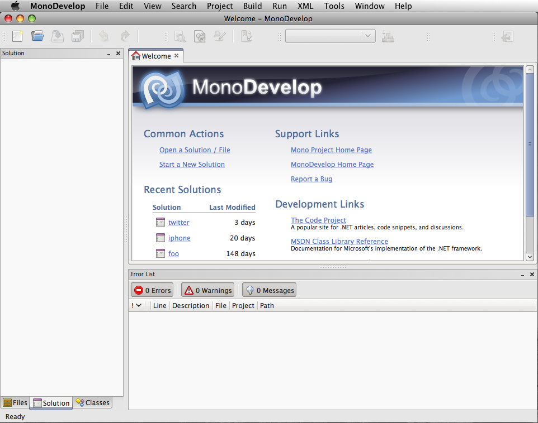Image resolution: width=538 pixels, height=423 pixels.
Task: Click the Redo arrow icon
Action: click(125, 36)
